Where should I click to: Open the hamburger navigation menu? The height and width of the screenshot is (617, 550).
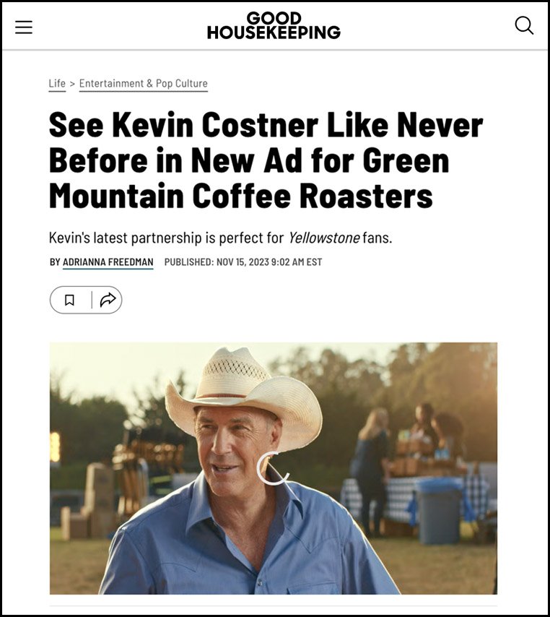[x=24, y=27]
